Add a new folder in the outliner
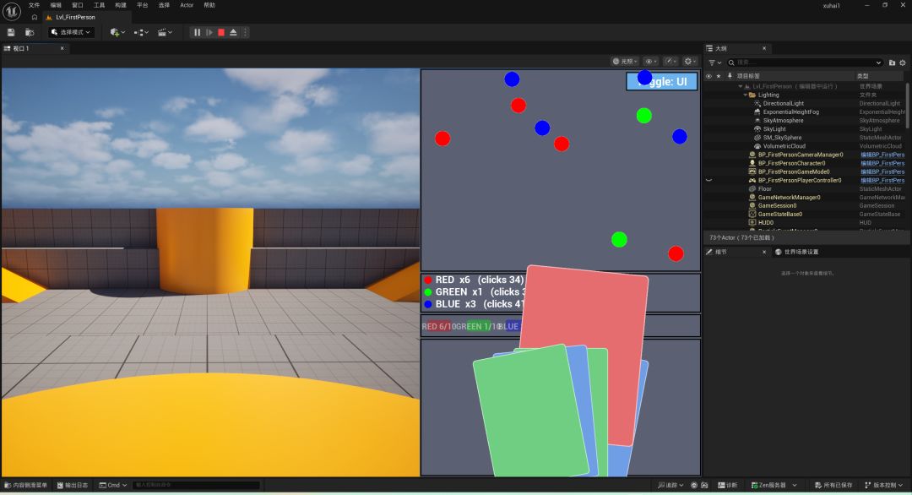This screenshot has width=912, height=495. [892, 63]
